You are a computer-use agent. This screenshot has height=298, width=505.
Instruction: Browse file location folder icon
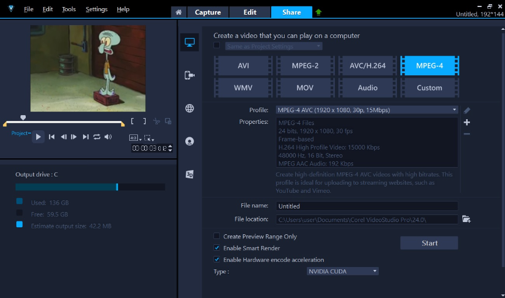[466, 219]
